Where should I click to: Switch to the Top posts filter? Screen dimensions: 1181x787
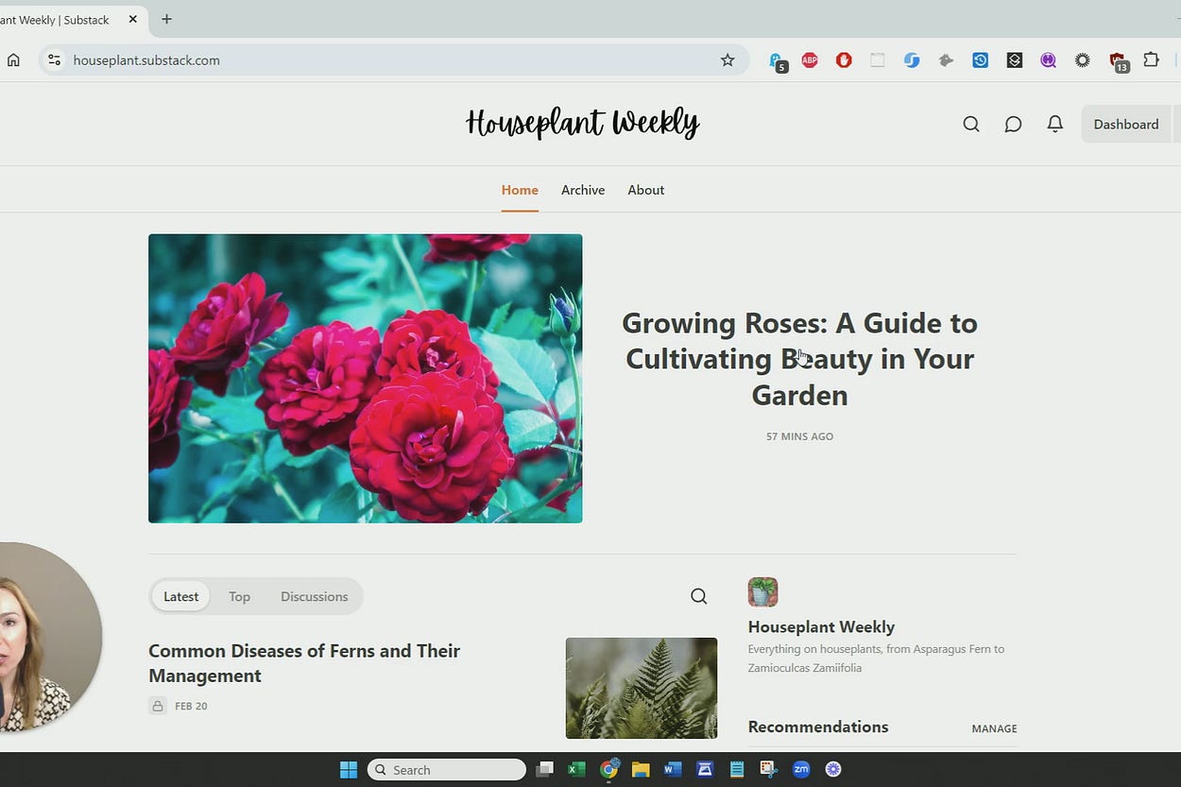[x=239, y=596]
